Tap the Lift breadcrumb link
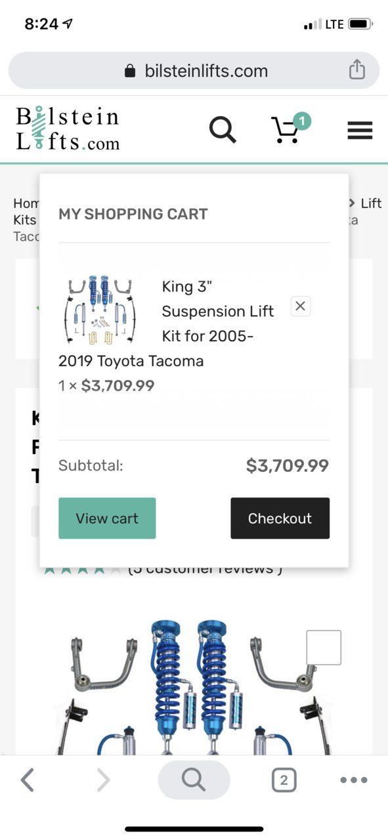Viewport: 388px width, 840px height. (370, 203)
